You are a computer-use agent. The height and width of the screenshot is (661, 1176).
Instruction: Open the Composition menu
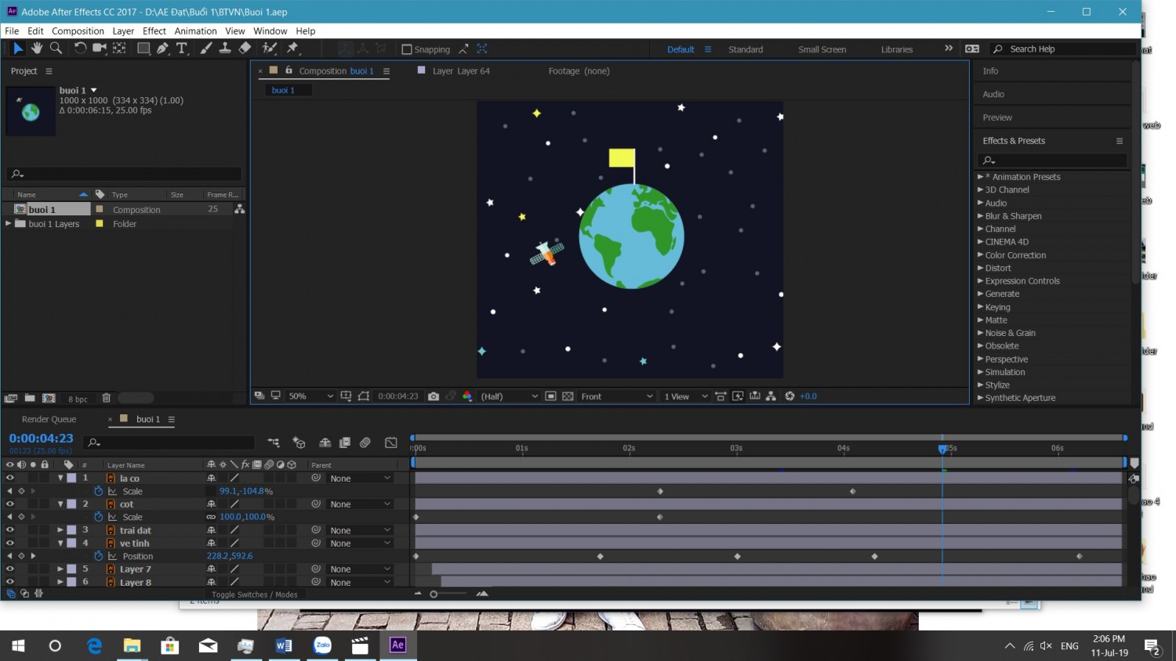coord(78,31)
